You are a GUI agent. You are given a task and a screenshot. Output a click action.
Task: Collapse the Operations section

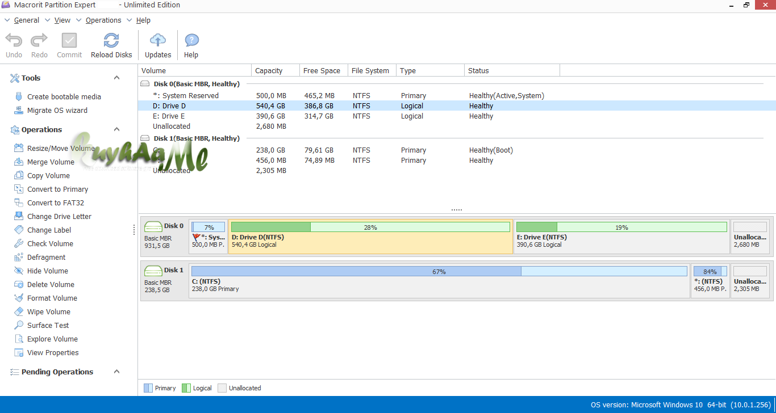click(116, 129)
